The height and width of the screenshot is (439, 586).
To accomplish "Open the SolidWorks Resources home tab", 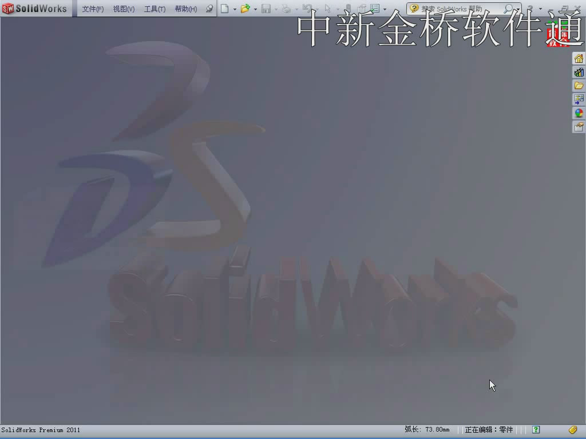I will coord(579,59).
